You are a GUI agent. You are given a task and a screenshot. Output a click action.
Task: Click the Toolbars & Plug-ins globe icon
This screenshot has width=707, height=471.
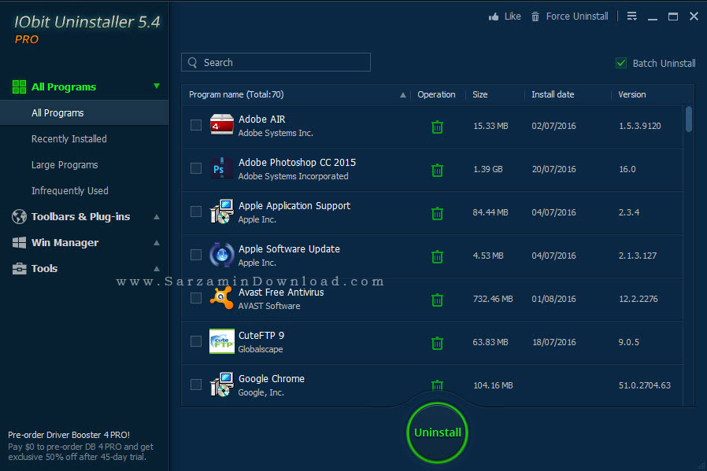click(x=19, y=216)
